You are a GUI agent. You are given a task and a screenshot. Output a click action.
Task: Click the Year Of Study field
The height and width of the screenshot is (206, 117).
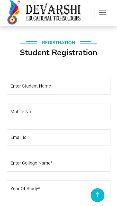59,189
